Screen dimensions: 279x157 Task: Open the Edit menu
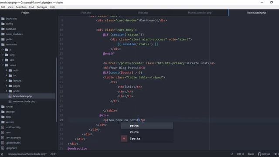pyautogui.click(x=3, y=7)
